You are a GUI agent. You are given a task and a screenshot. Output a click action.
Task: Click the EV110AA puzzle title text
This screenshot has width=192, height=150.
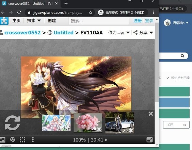tap(92, 33)
